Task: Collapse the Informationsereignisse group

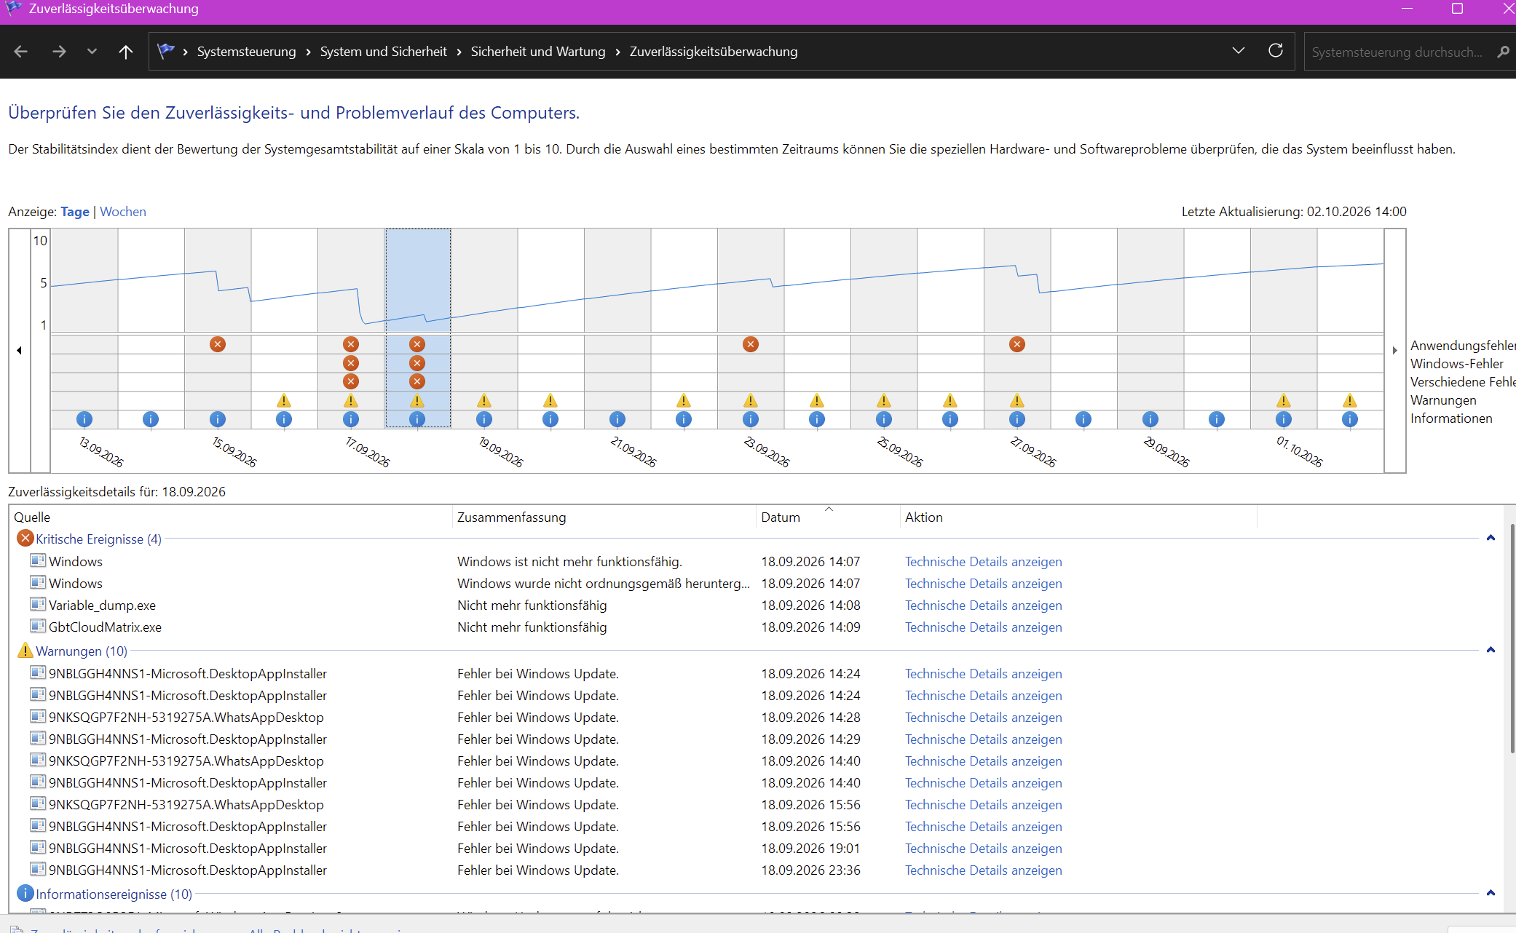Action: tap(1491, 893)
